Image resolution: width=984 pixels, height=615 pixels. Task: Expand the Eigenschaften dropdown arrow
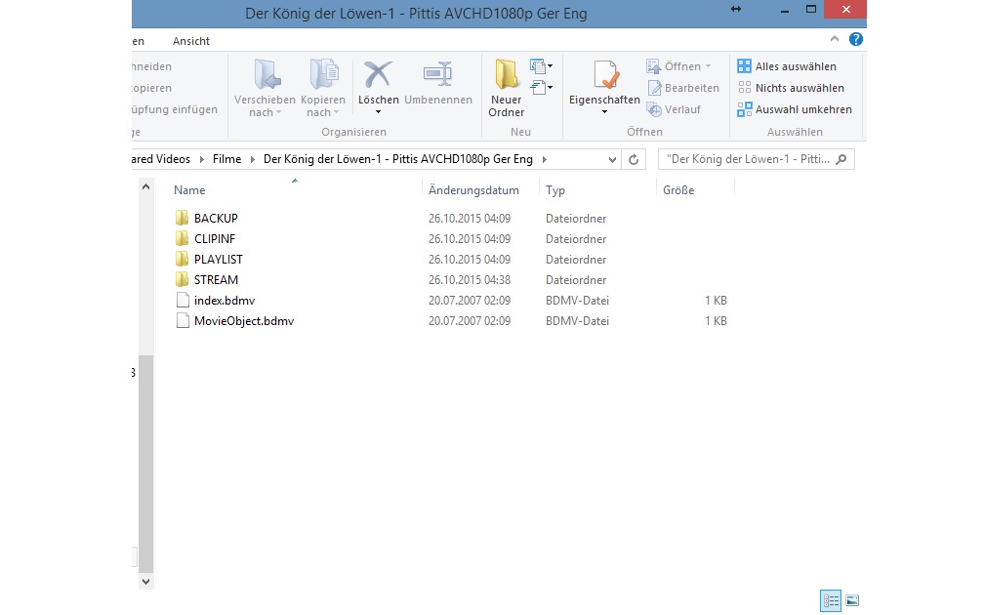604,112
